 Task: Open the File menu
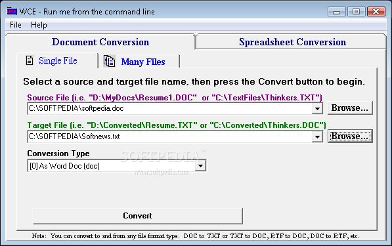coord(16,25)
